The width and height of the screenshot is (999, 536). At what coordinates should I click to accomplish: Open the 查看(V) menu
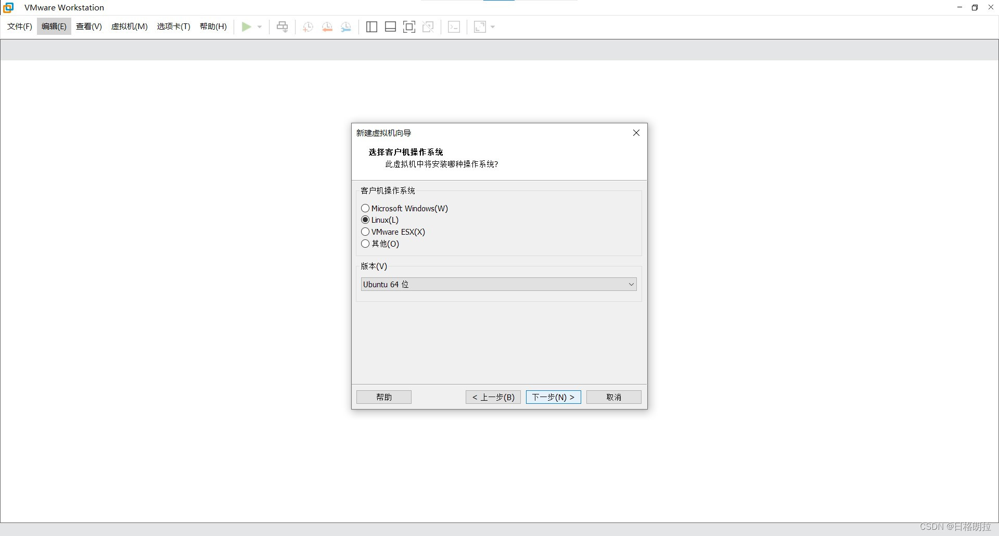coord(89,27)
